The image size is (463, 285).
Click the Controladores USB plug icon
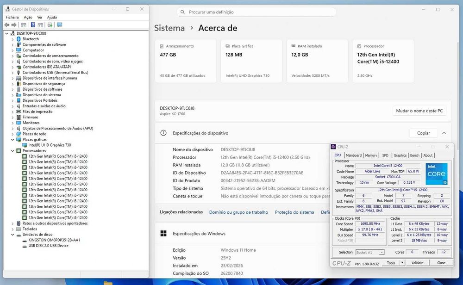(x=19, y=72)
